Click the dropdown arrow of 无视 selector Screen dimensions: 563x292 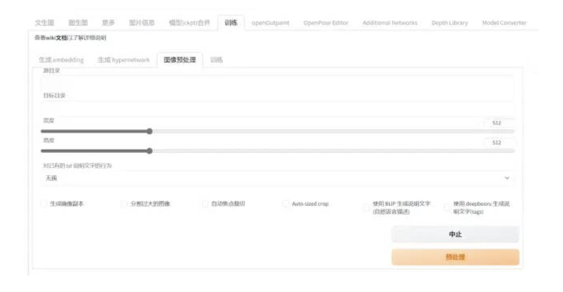(x=507, y=178)
